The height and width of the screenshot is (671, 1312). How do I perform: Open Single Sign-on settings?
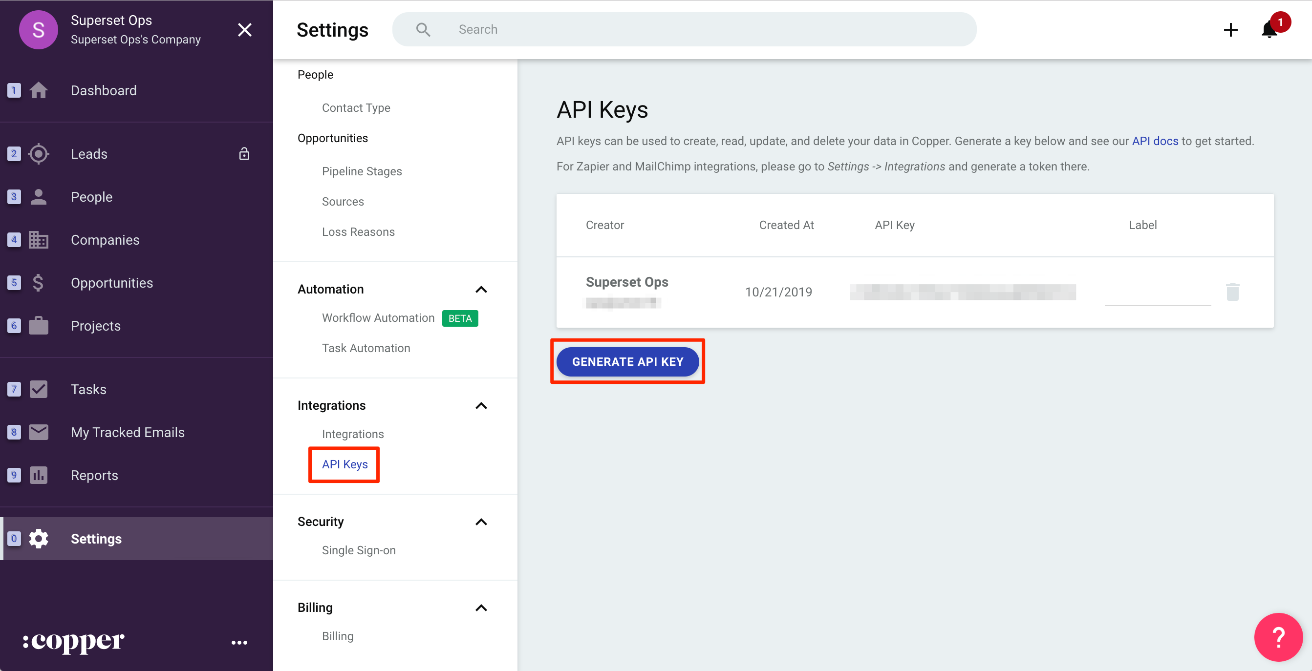(359, 550)
